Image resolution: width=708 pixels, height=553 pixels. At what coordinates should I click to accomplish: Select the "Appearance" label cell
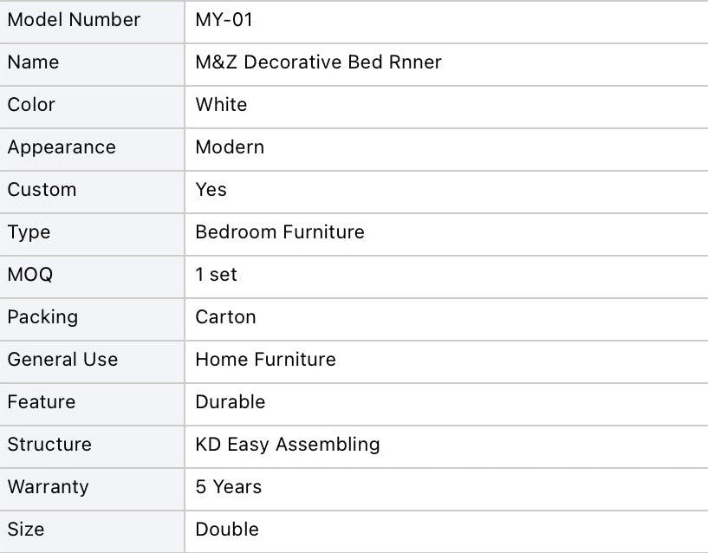point(62,147)
